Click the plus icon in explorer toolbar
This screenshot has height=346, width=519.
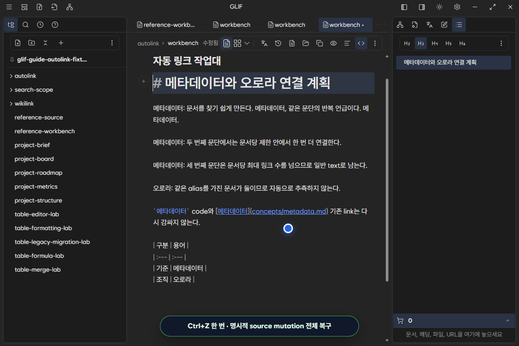tap(61, 43)
